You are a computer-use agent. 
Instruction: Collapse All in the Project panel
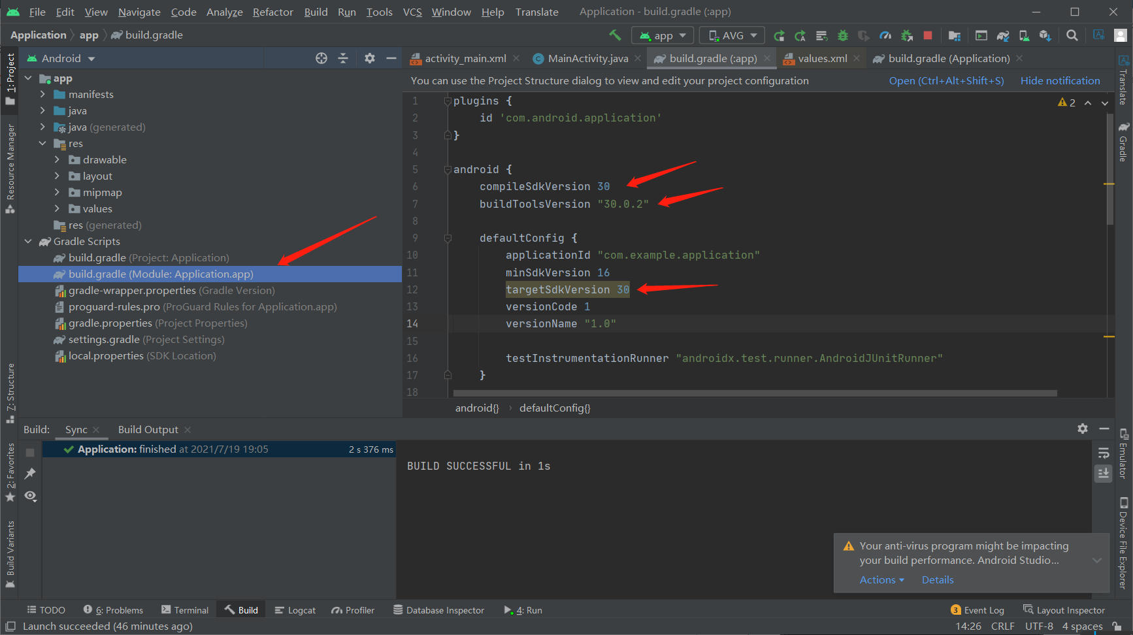point(343,58)
